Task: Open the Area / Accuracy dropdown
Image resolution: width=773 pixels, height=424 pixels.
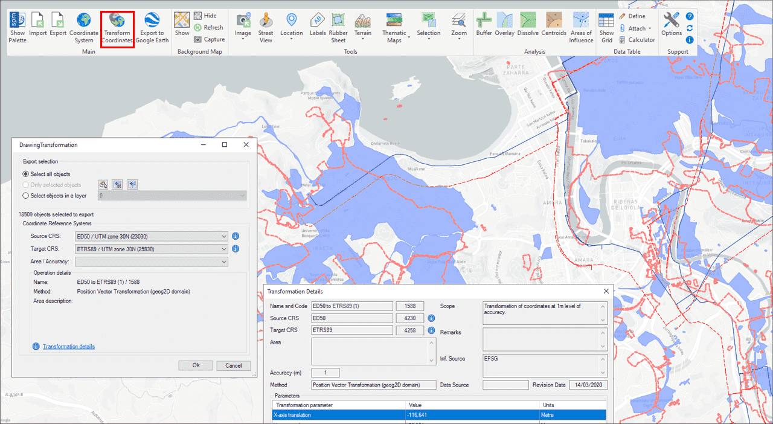Action: click(224, 262)
